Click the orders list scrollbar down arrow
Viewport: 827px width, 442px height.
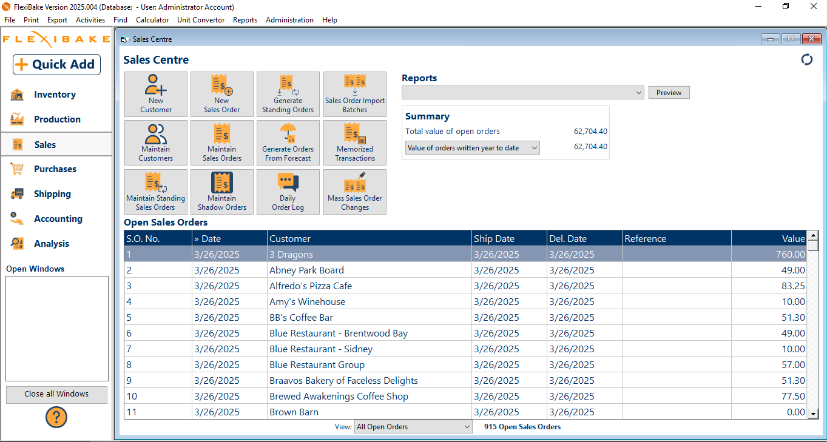pyautogui.click(x=814, y=414)
